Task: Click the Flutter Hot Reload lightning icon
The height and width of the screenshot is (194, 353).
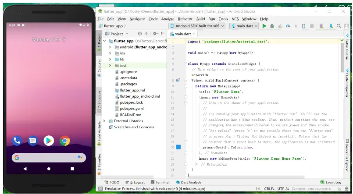Action: [296, 26]
